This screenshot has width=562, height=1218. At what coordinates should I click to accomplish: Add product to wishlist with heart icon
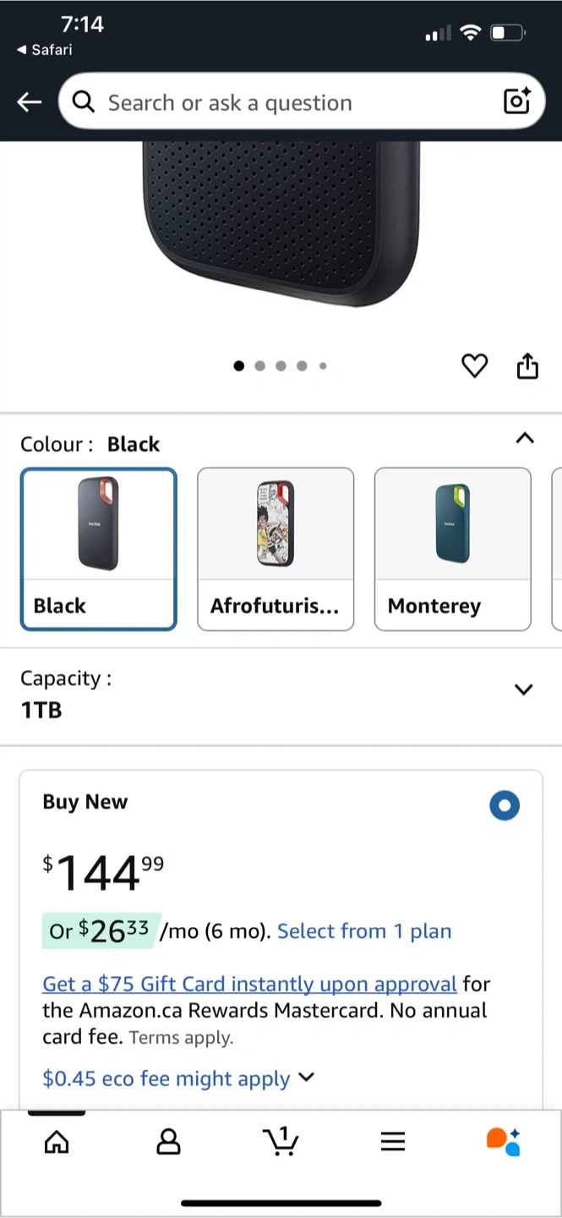474,366
